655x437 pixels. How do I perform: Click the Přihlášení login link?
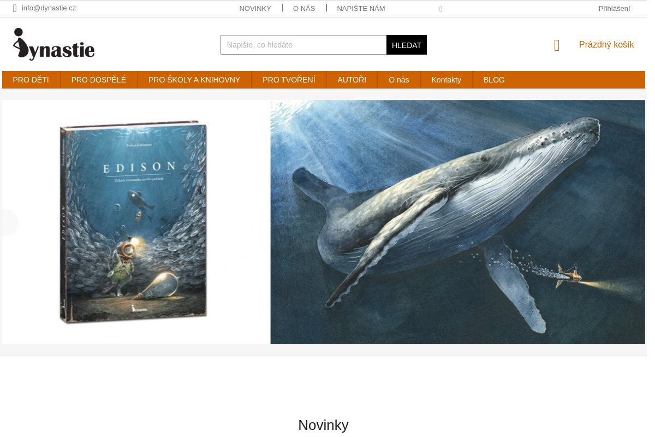[x=614, y=8]
